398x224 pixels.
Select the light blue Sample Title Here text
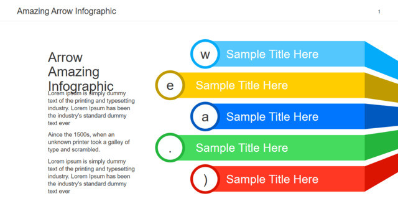pyautogui.click(x=272, y=54)
